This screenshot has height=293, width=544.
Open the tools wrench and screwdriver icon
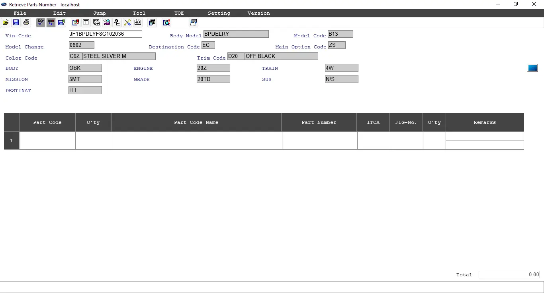[127, 22]
